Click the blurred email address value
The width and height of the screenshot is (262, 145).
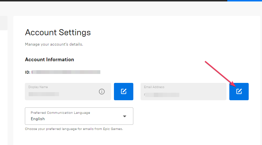tap(162, 95)
